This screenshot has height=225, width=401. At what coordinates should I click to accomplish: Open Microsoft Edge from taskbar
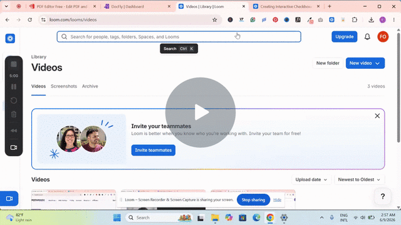(x=256, y=217)
